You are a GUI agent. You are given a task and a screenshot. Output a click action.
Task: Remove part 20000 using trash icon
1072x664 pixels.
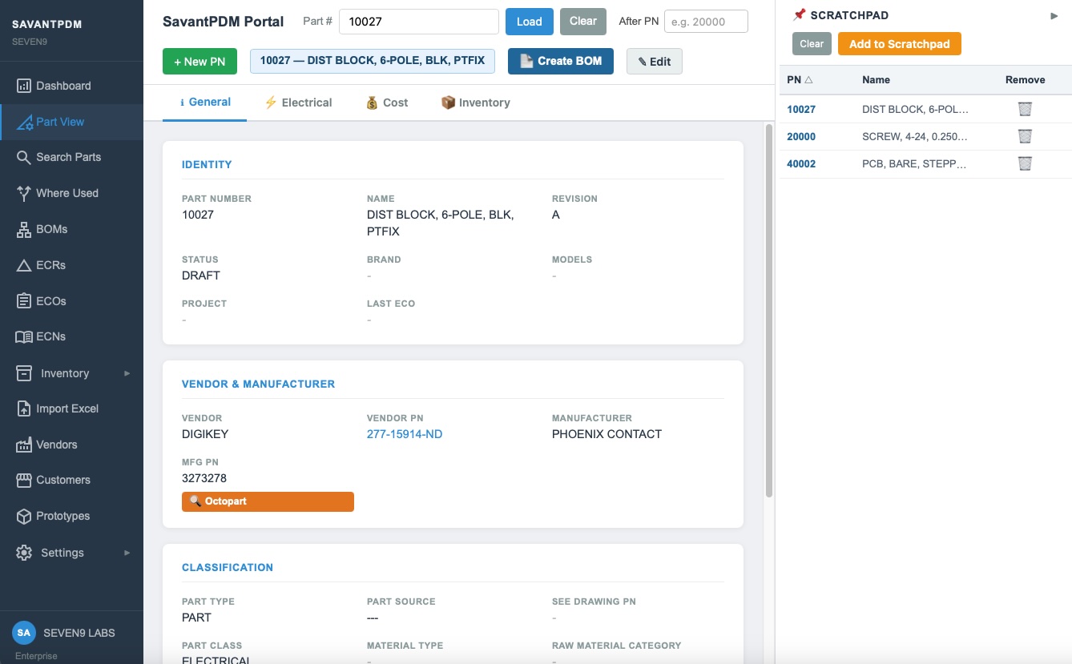pos(1025,136)
